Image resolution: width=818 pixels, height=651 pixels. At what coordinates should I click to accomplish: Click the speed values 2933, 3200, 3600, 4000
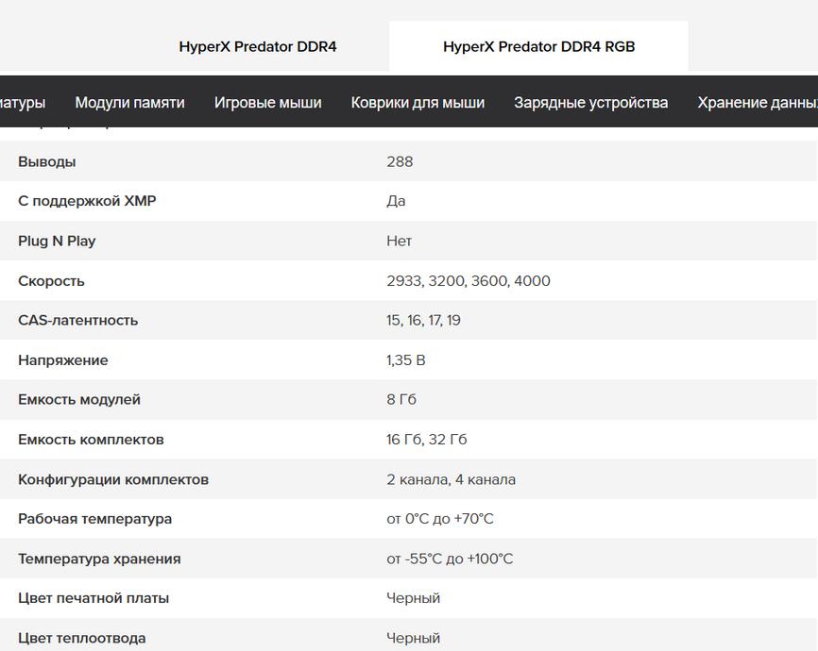[x=469, y=281]
